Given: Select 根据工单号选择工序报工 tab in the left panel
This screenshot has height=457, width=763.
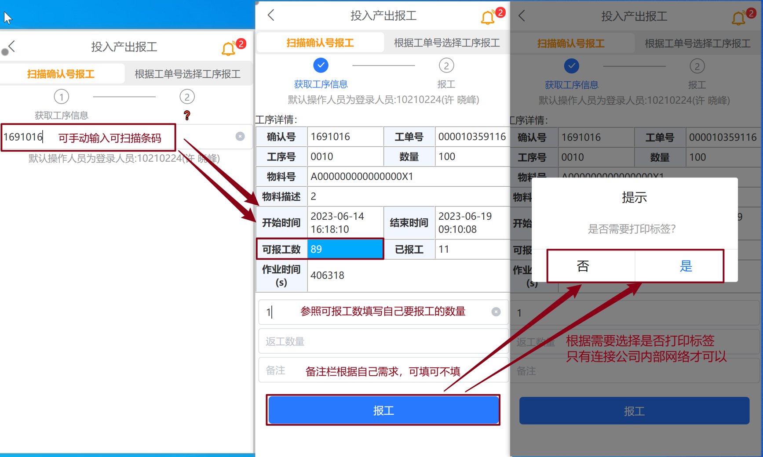Looking at the screenshot, I should 188,74.
